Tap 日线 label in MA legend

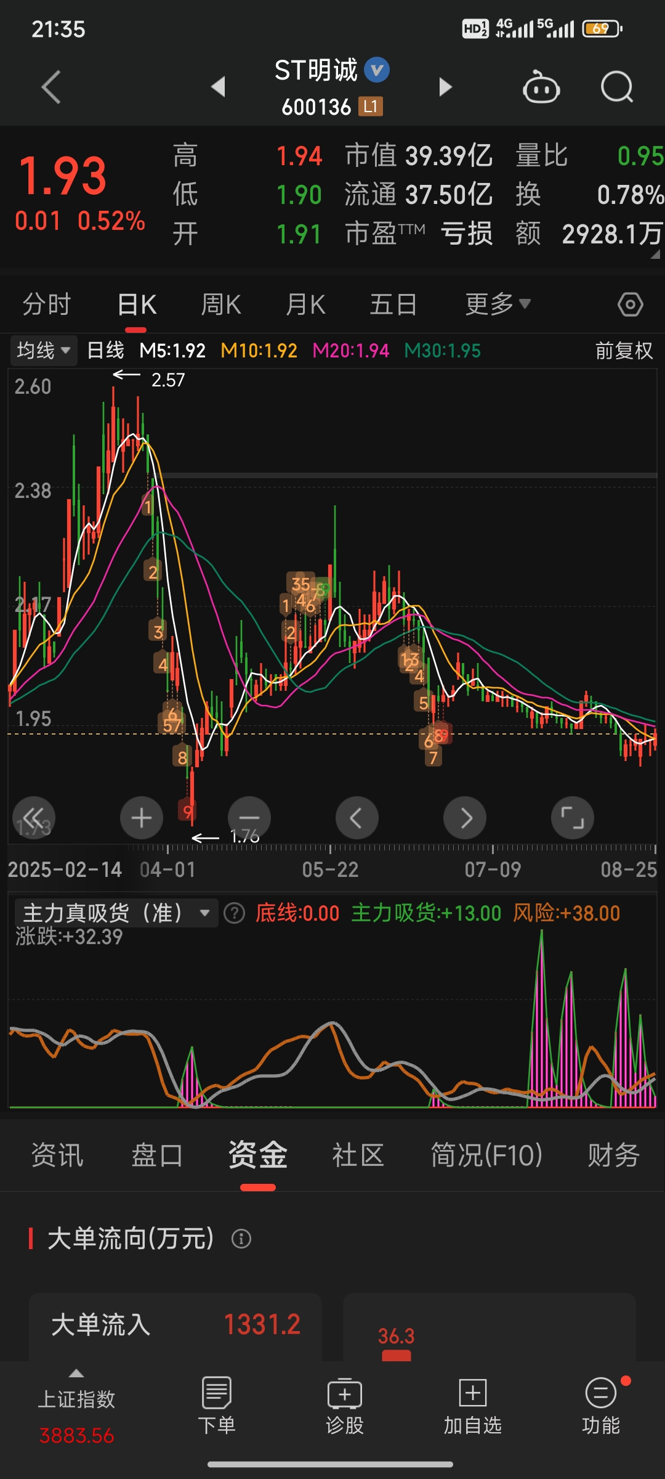106,351
